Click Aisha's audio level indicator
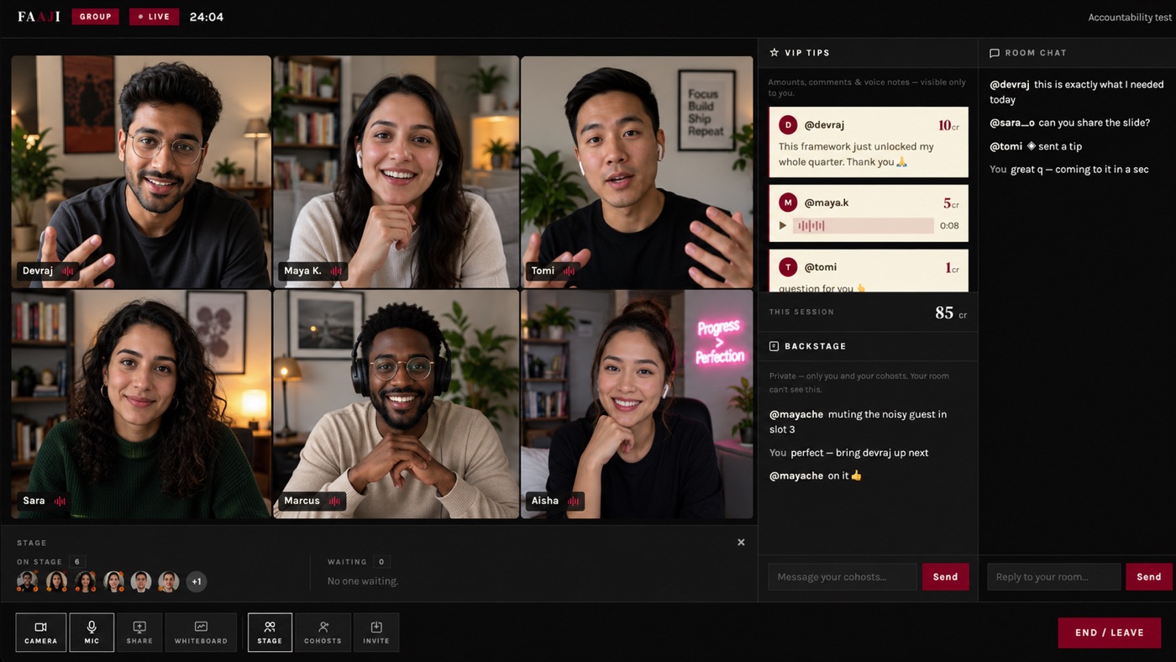 (x=573, y=502)
